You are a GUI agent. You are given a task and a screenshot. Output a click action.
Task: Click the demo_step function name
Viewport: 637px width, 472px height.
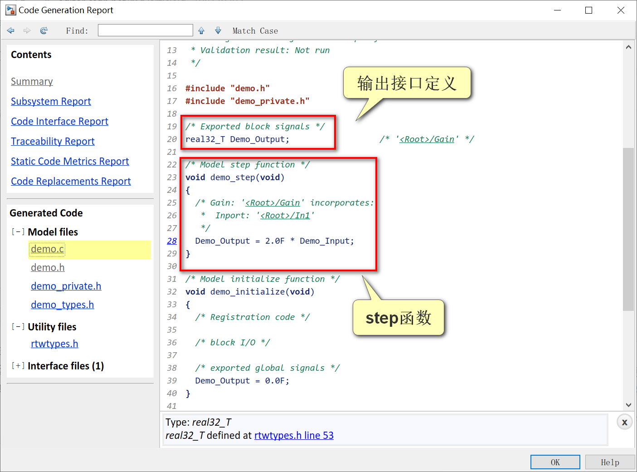233,177
